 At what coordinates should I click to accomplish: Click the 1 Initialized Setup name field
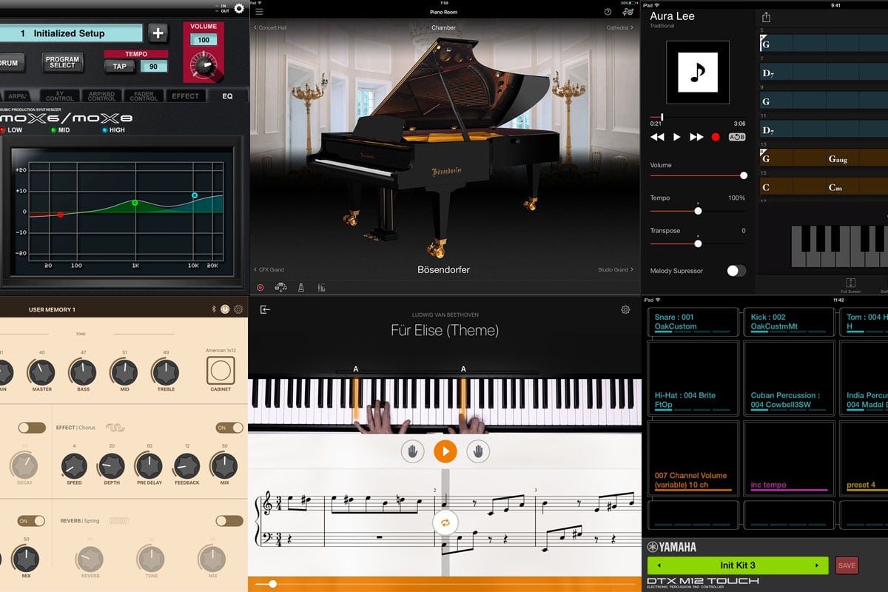tap(71, 33)
